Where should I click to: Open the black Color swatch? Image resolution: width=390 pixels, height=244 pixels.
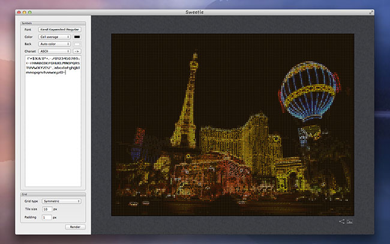click(x=77, y=37)
